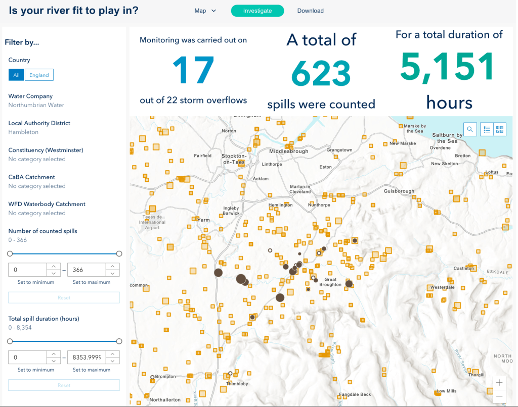Viewport: 518px width, 407px height.
Task: Switch to the Investigate tab
Action: coord(257,11)
